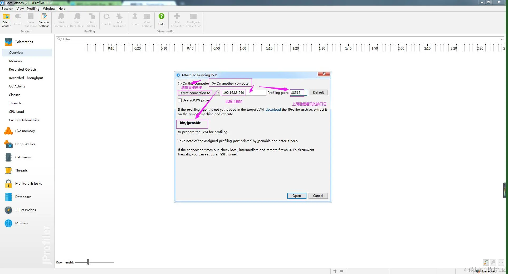This screenshot has height=274, width=508.
Task: Click the fit-to-window zoom icon
Action: click(x=501, y=262)
